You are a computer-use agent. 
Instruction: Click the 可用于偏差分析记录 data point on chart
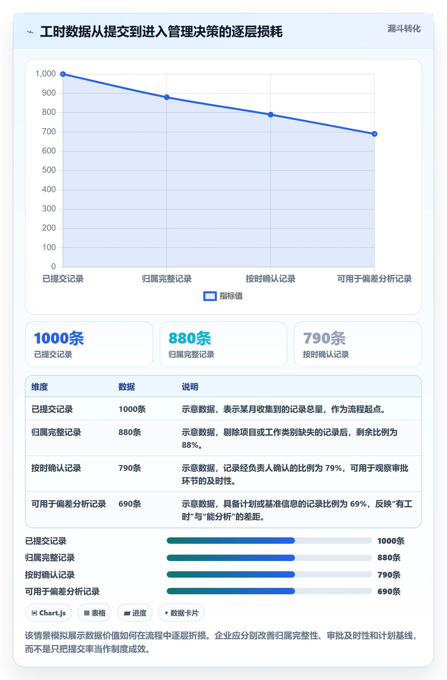pos(375,134)
